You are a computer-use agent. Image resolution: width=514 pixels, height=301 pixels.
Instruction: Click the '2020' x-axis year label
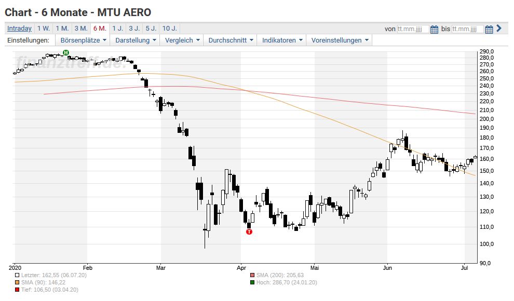(x=15, y=268)
